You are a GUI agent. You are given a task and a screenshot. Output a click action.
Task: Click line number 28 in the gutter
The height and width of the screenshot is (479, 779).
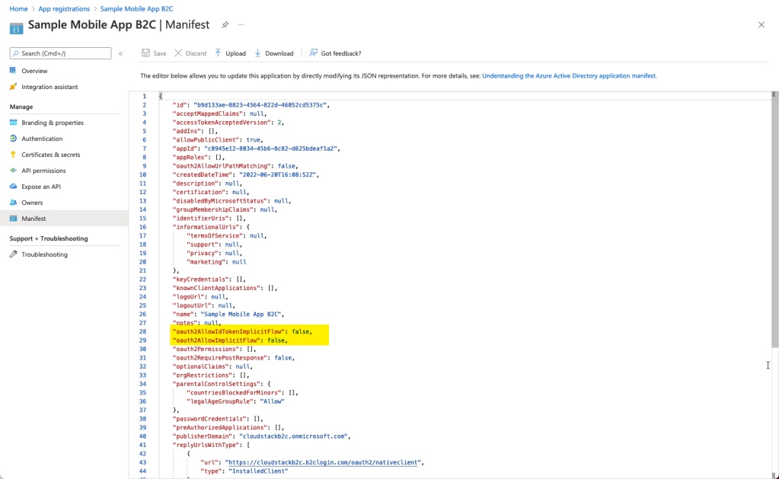click(x=142, y=331)
